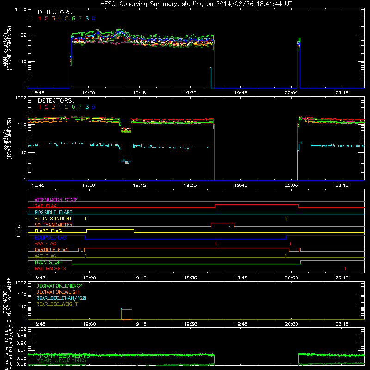Select dark green detector 7 in rear segments legend
Screen dimensions: 370x370
click(80, 107)
